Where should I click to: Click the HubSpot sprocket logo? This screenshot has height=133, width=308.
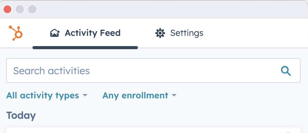coord(16,33)
